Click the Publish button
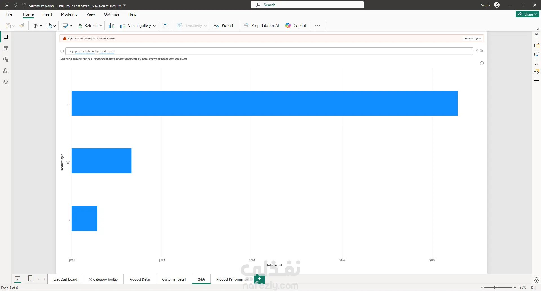The image size is (541, 291). coord(224,25)
